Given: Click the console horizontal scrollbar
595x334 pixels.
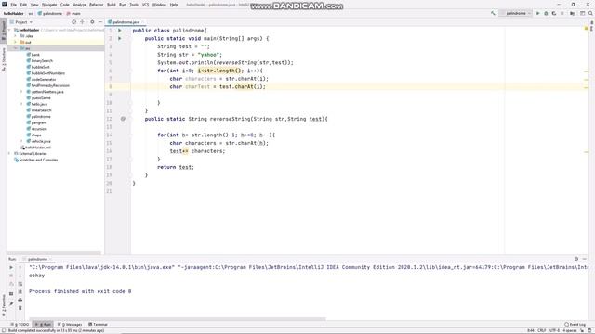Looking at the screenshot, I should pyautogui.click(x=178, y=319).
